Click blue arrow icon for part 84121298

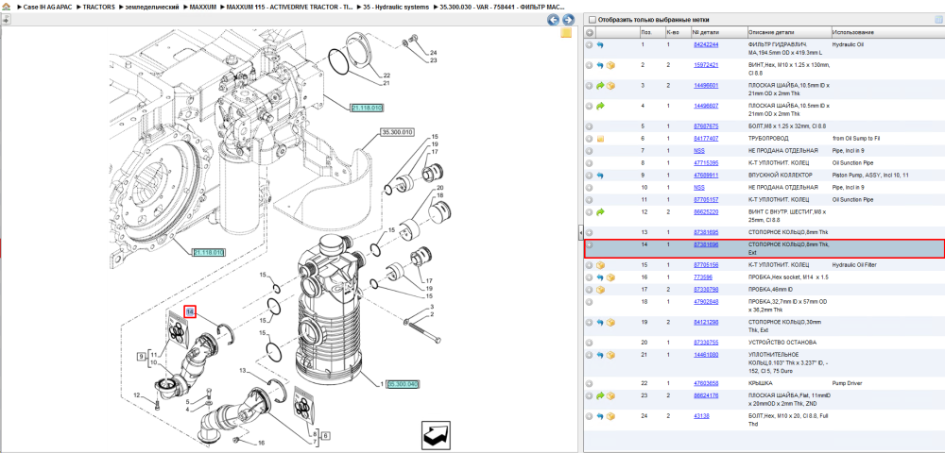click(x=600, y=322)
